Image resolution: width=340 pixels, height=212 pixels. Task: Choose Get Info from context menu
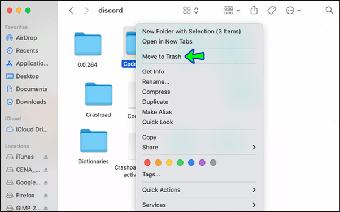click(153, 72)
